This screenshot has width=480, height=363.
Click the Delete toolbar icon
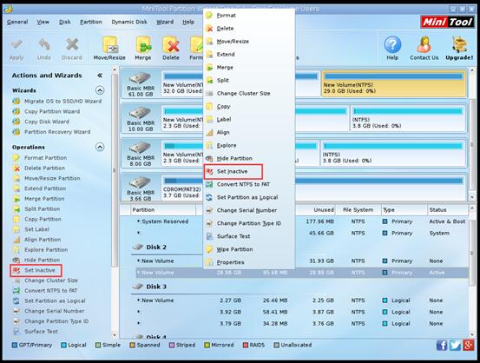[171, 49]
